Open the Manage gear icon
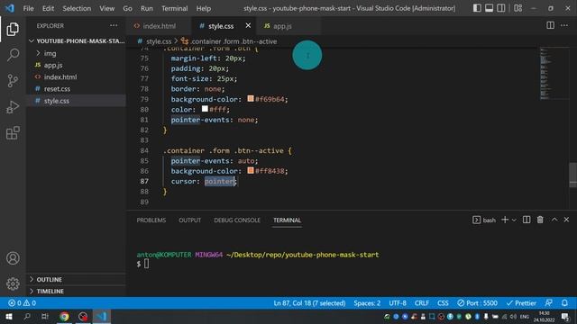The image size is (577, 324). (13, 283)
